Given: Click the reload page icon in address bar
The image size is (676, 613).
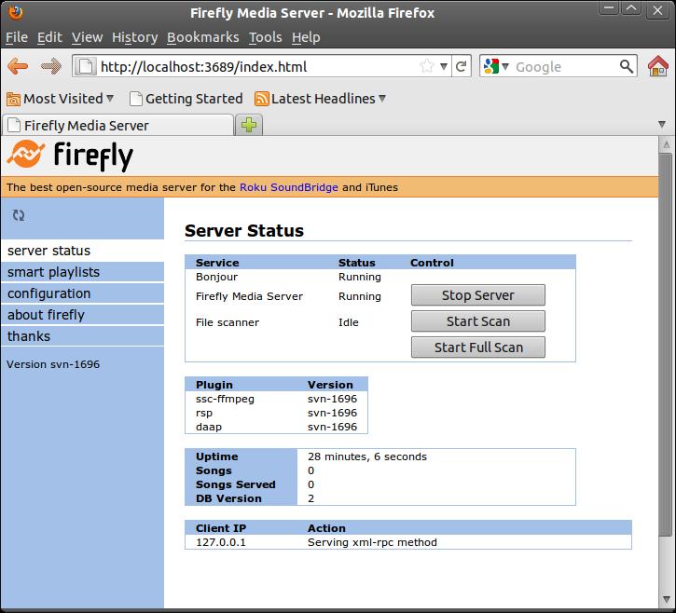Looking at the screenshot, I should [461, 66].
